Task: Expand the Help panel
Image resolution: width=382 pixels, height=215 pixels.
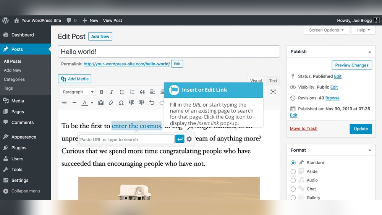Action: [x=363, y=30]
